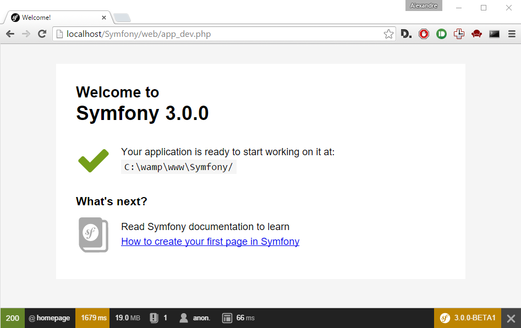Open a new tab with the blank tab button
521x328 pixels.
(x=122, y=18)
